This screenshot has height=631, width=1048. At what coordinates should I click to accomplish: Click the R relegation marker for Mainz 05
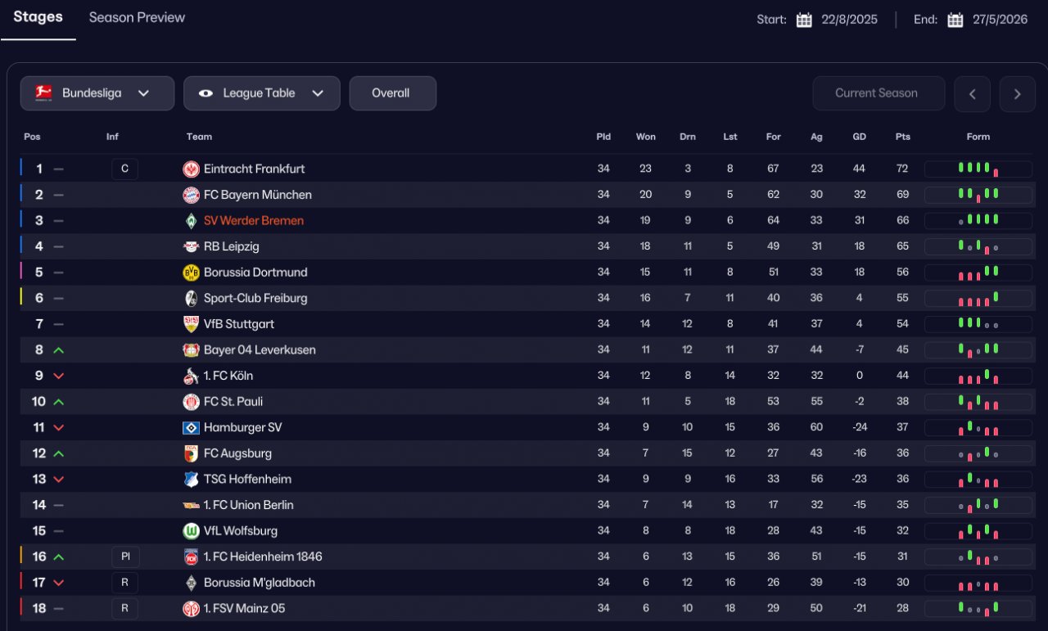coord(124,609)
